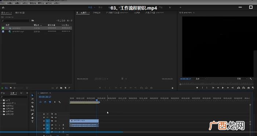The image size is (257, 136).
Task: Play the sequence in program monitor
Action: pyautogui.click(x=223, y=88)
